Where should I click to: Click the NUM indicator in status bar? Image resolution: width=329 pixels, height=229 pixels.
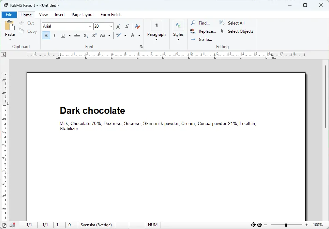[x=152, y=225]
